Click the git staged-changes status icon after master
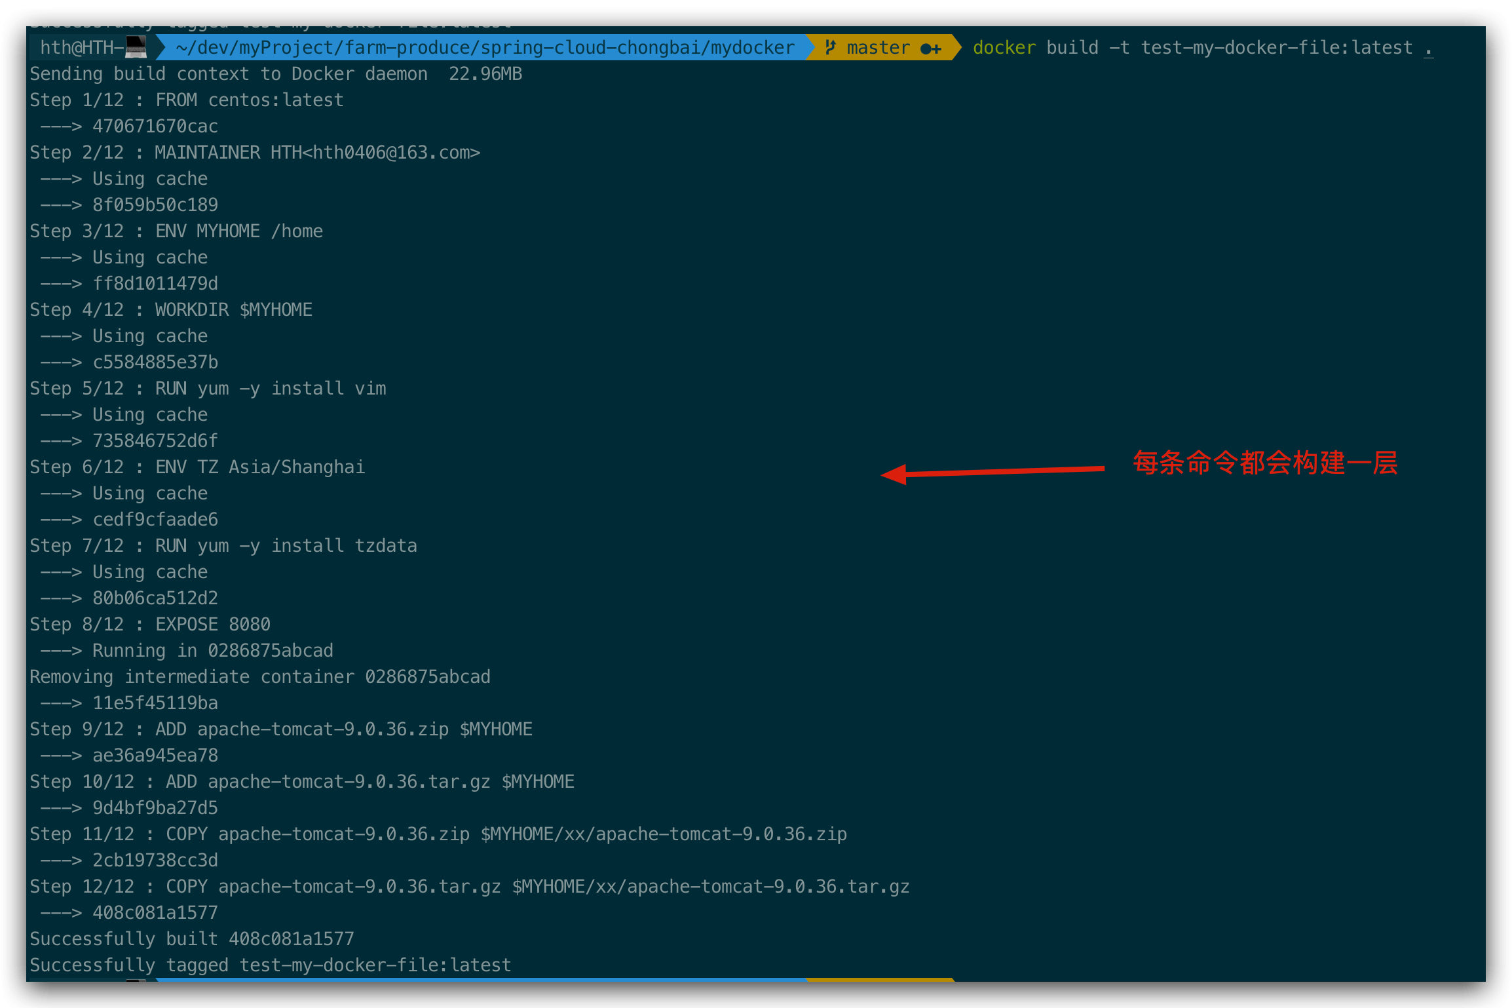This screenshot has height=1008, width=1512. pyautogui.click(x=930, y=48)
